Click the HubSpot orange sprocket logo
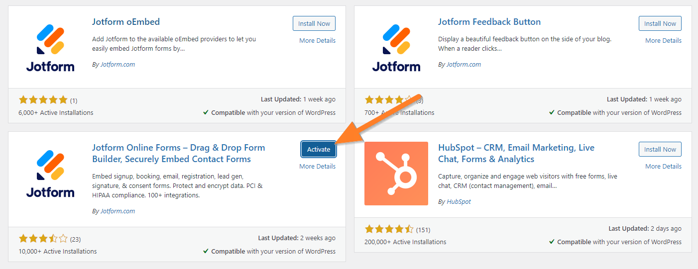Viewport: 698px width, 269px height. click(x=396, y=174)
